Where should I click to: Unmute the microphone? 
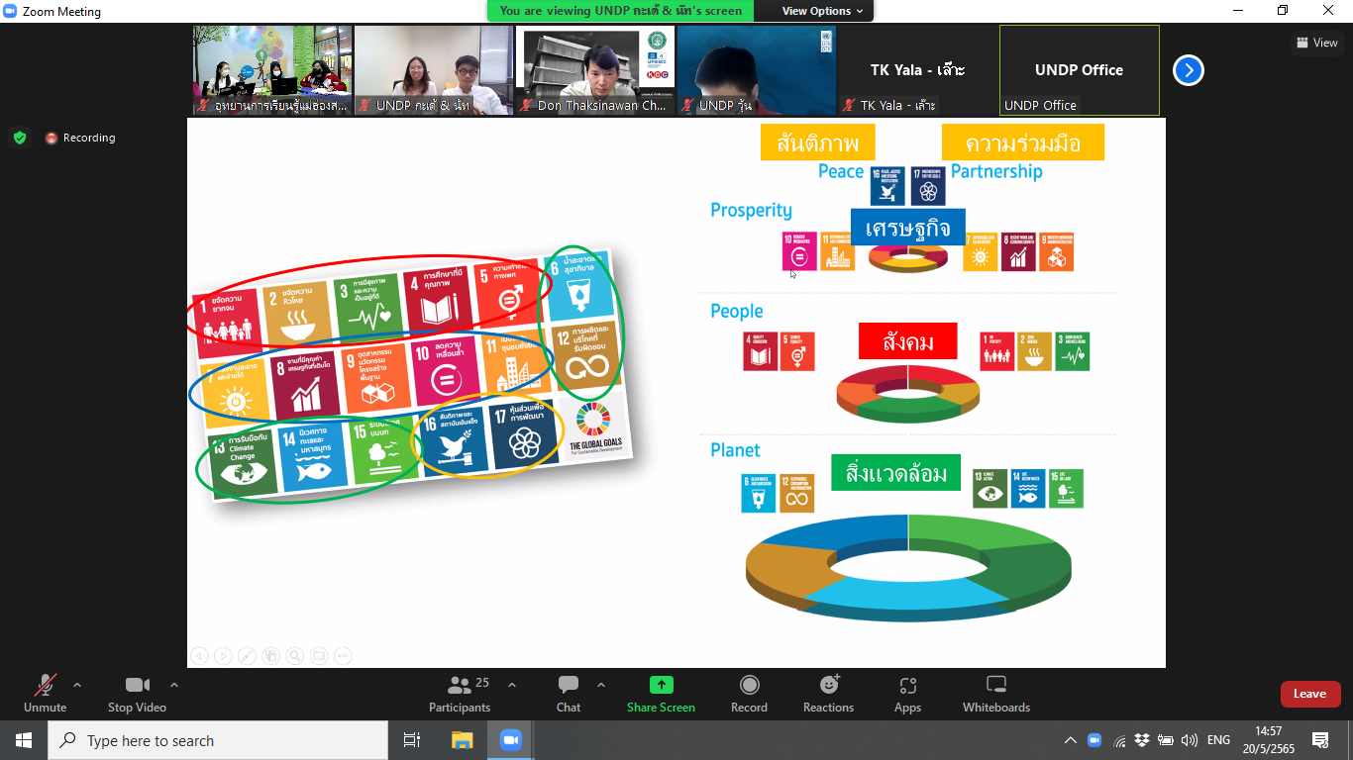[45, 686]
